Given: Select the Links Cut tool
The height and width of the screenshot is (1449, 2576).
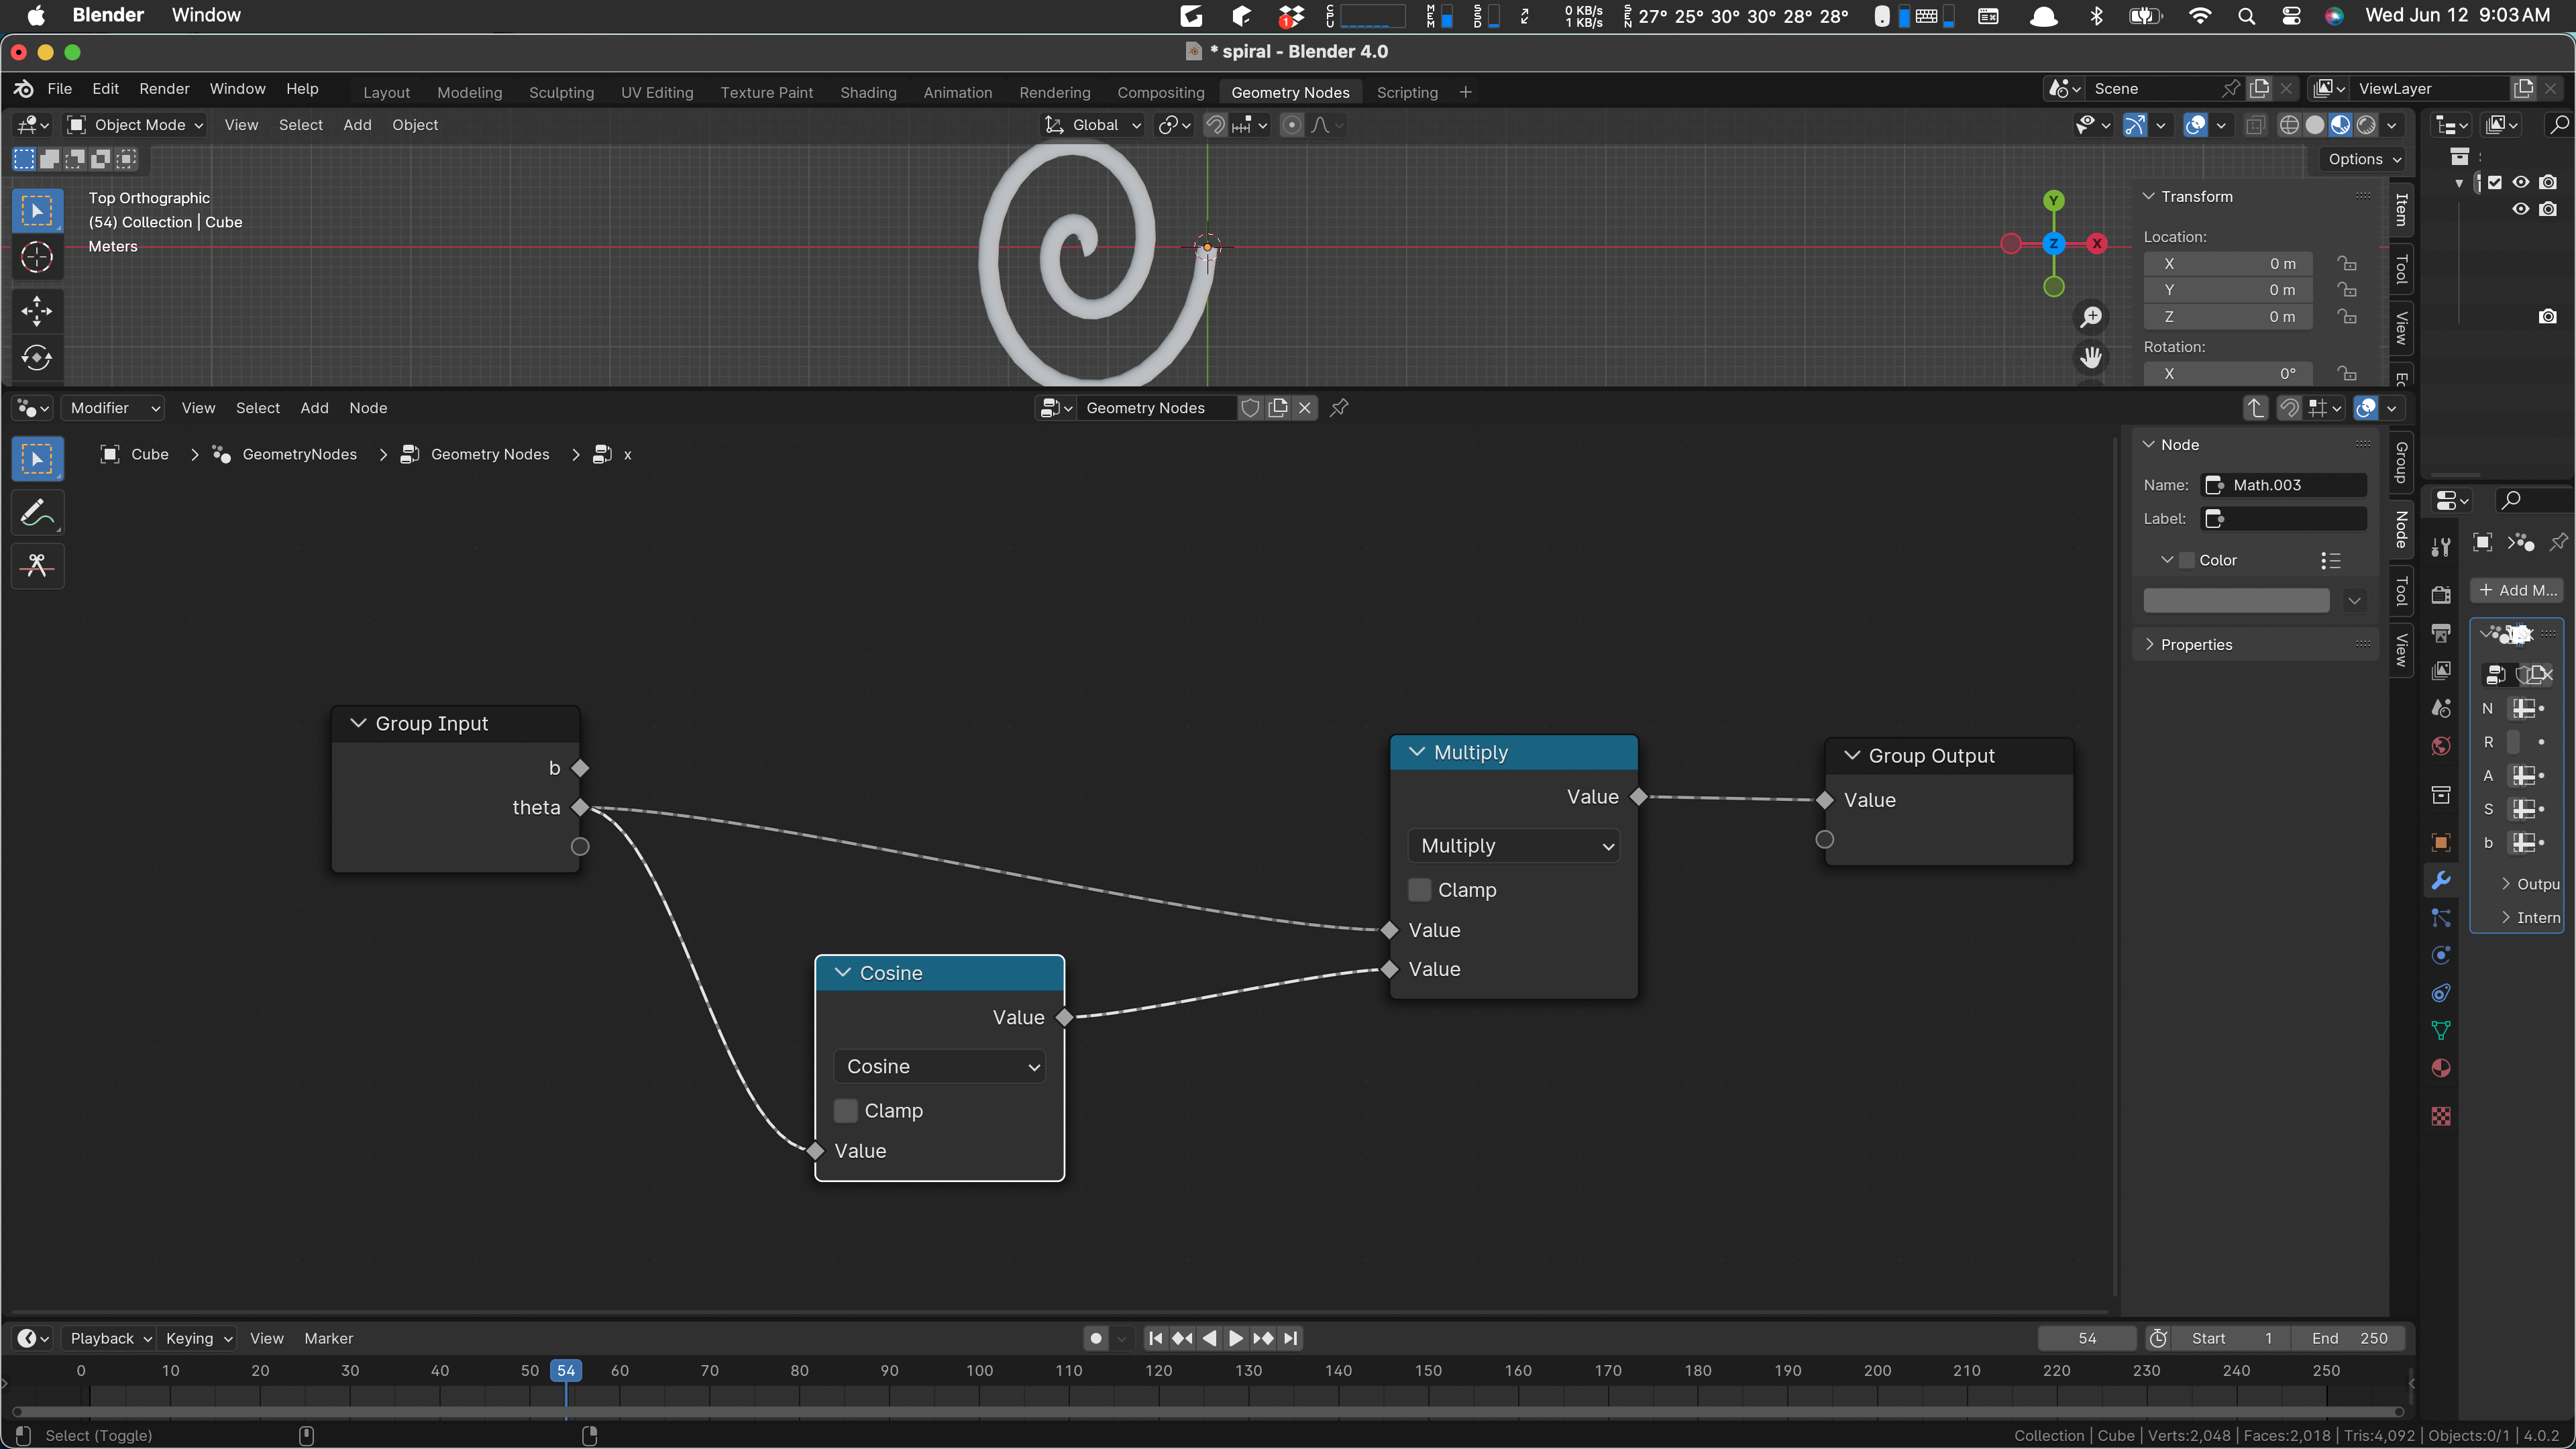Looking at the screenshot, I should [x=37, y=566].
